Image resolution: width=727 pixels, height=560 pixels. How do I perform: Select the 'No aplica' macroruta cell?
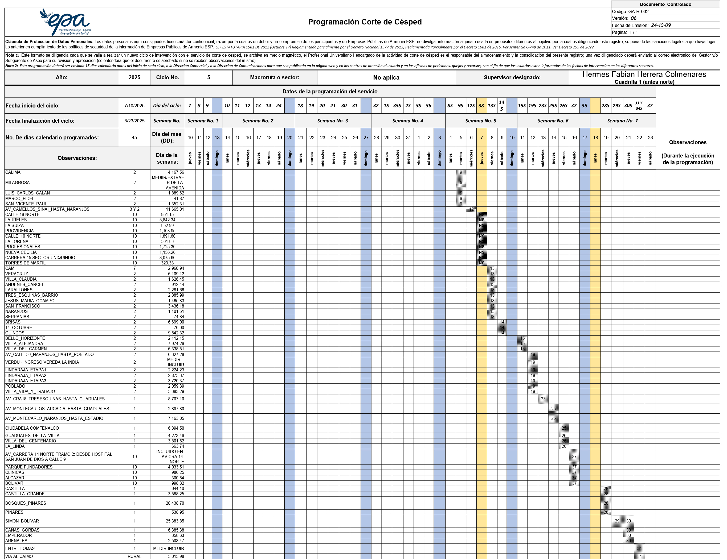[x=386, y=77]
